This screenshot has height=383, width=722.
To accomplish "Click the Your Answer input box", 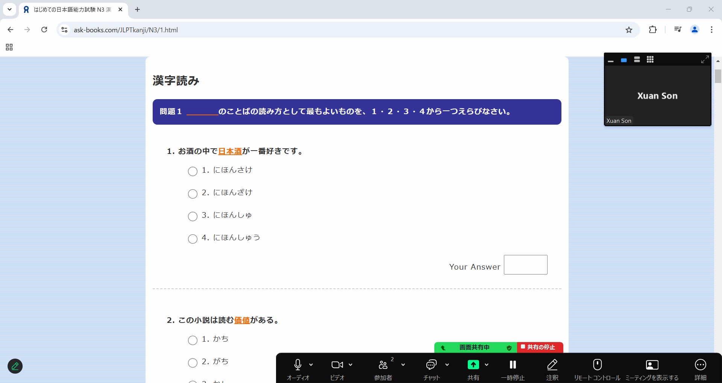I will pyautogui.click(x=525, y=265).
